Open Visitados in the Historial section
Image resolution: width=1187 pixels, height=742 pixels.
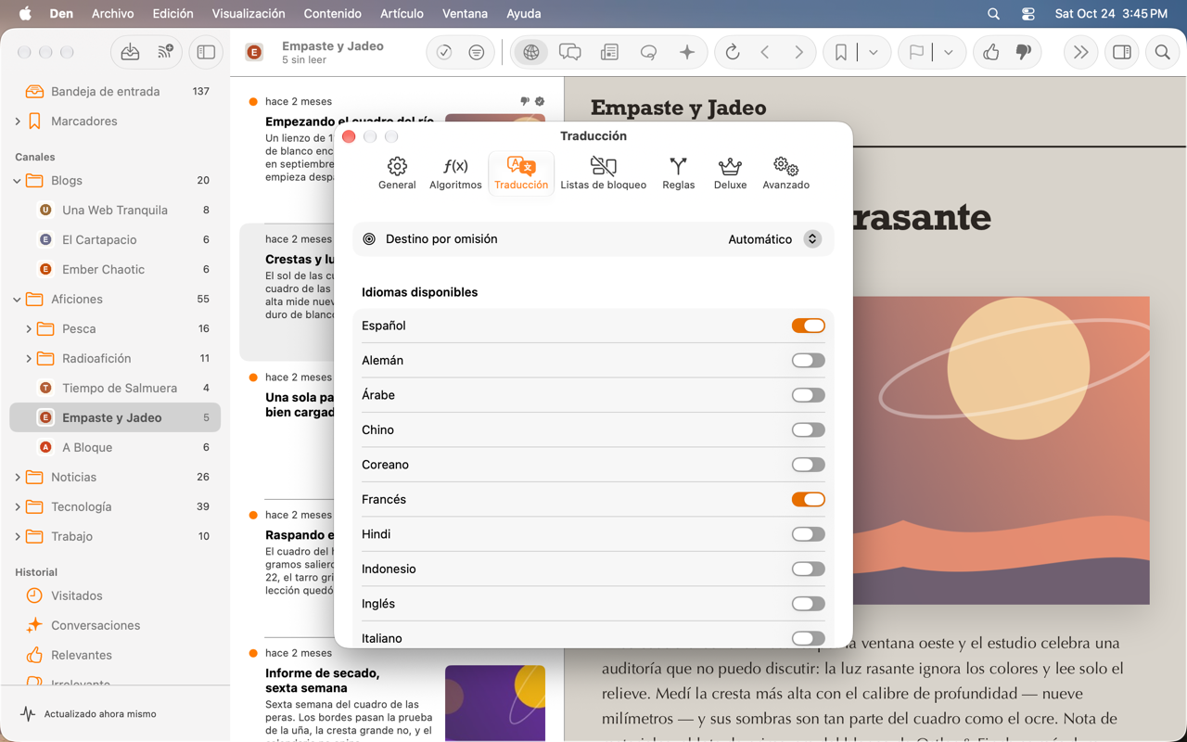click(115, 596)
